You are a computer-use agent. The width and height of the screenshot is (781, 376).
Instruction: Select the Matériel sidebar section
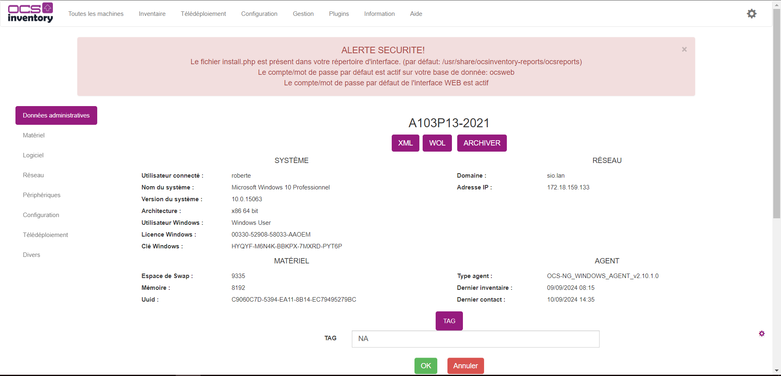coord(33,135)
